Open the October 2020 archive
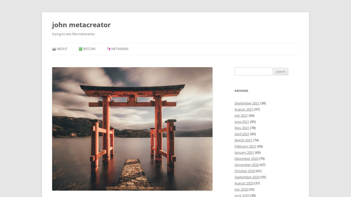The height and width of the screenshot is (197, 351). pos(245,171)
